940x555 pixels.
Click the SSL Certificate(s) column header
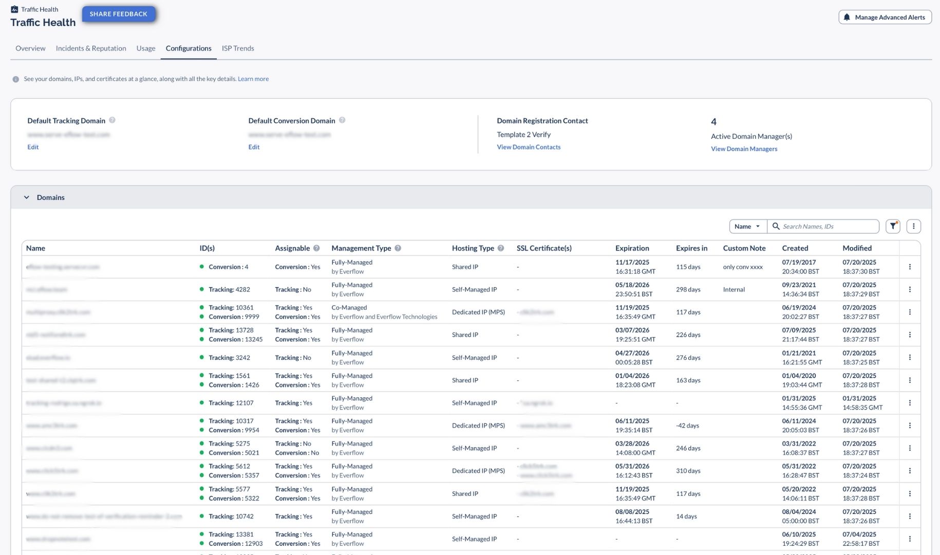click(x=544, y=248)
